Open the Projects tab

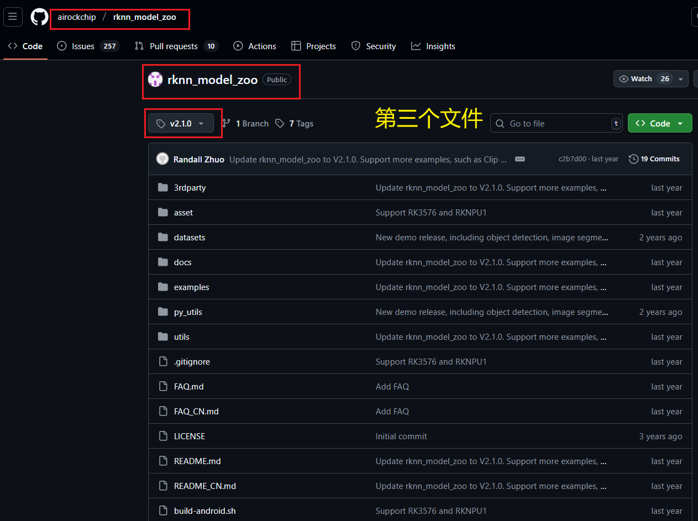click(x=313, y=46)
